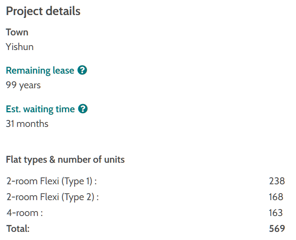Select the 4-room flat type label

click(x=24, y=213)
